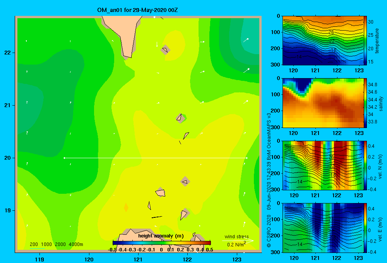The width and height of the screenshot is (387, 263).
Task: Select the salinity cross-section panel
Action: 323,103
